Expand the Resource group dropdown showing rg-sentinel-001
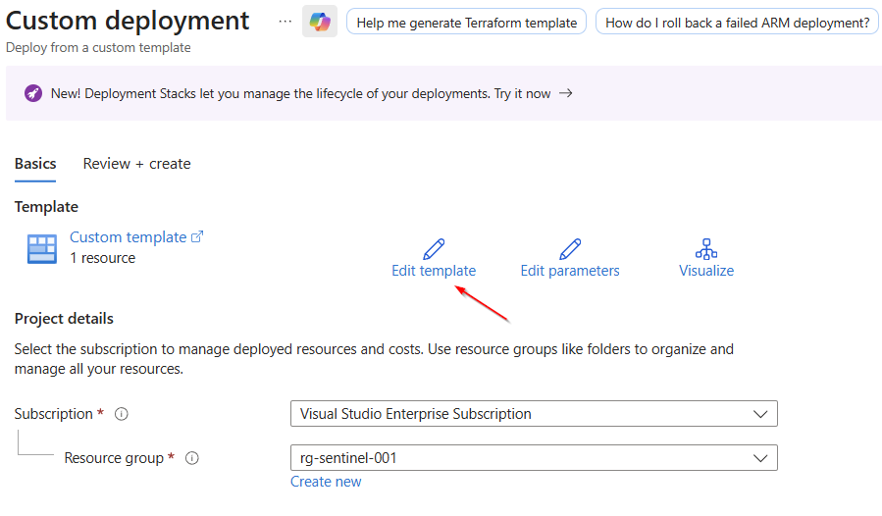The image size is (882, 516). pyautogui.click(x=534, y=458)
